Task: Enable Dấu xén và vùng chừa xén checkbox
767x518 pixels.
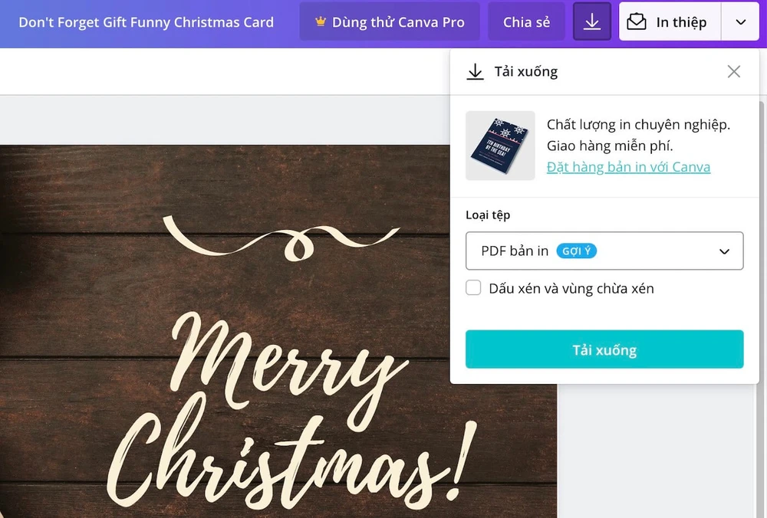Action: [x=474, y=288]
